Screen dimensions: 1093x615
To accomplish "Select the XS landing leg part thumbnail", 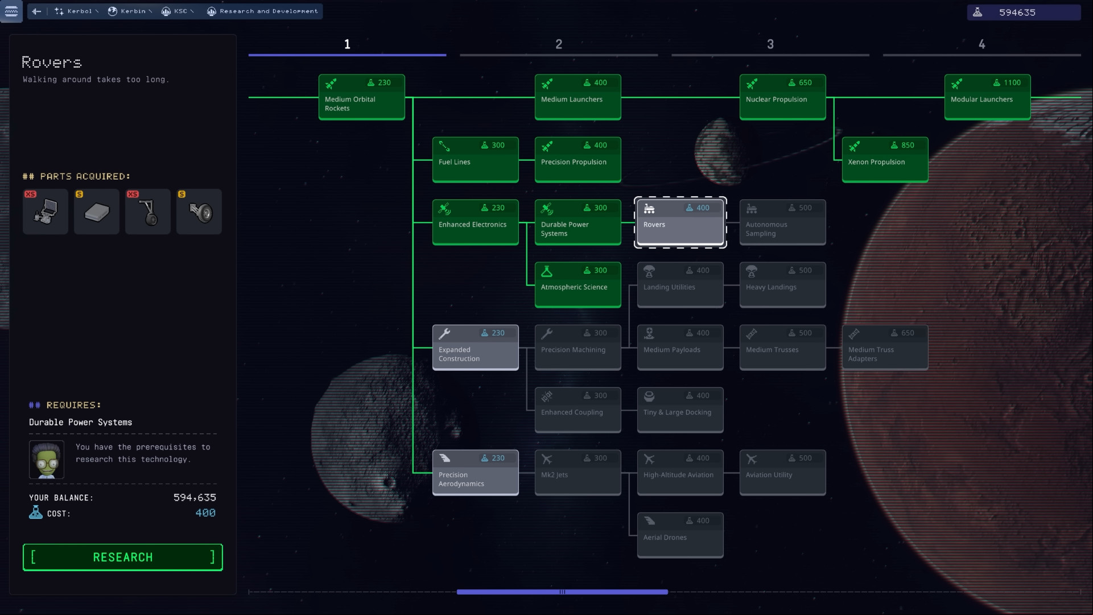I will 148,212.
